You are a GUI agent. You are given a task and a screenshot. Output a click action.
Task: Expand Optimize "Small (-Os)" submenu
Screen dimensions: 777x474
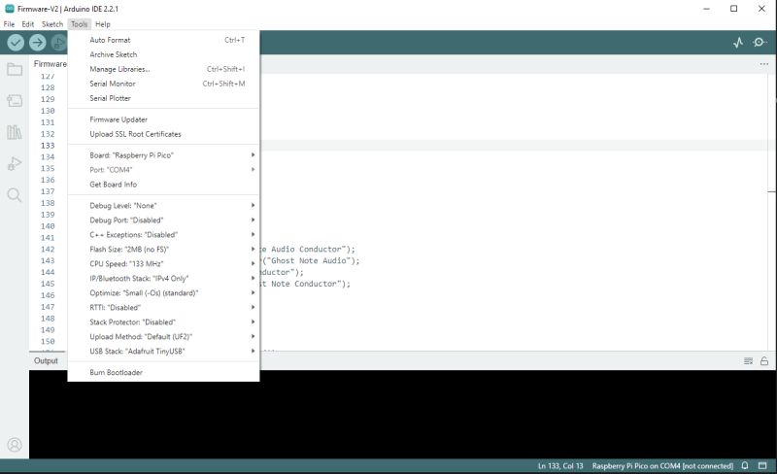(x=163, y=293)
